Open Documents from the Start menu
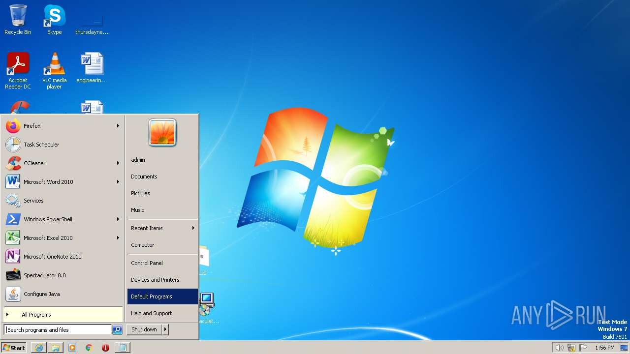This screenshot has height=354, width=630. [x=162, y=177]
